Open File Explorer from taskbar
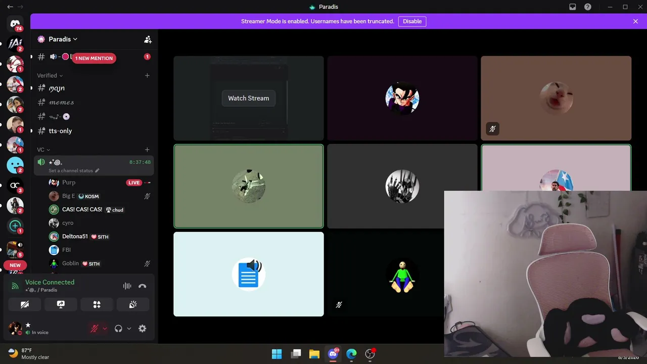Screen dimensions: 647x364 (314, 354)
